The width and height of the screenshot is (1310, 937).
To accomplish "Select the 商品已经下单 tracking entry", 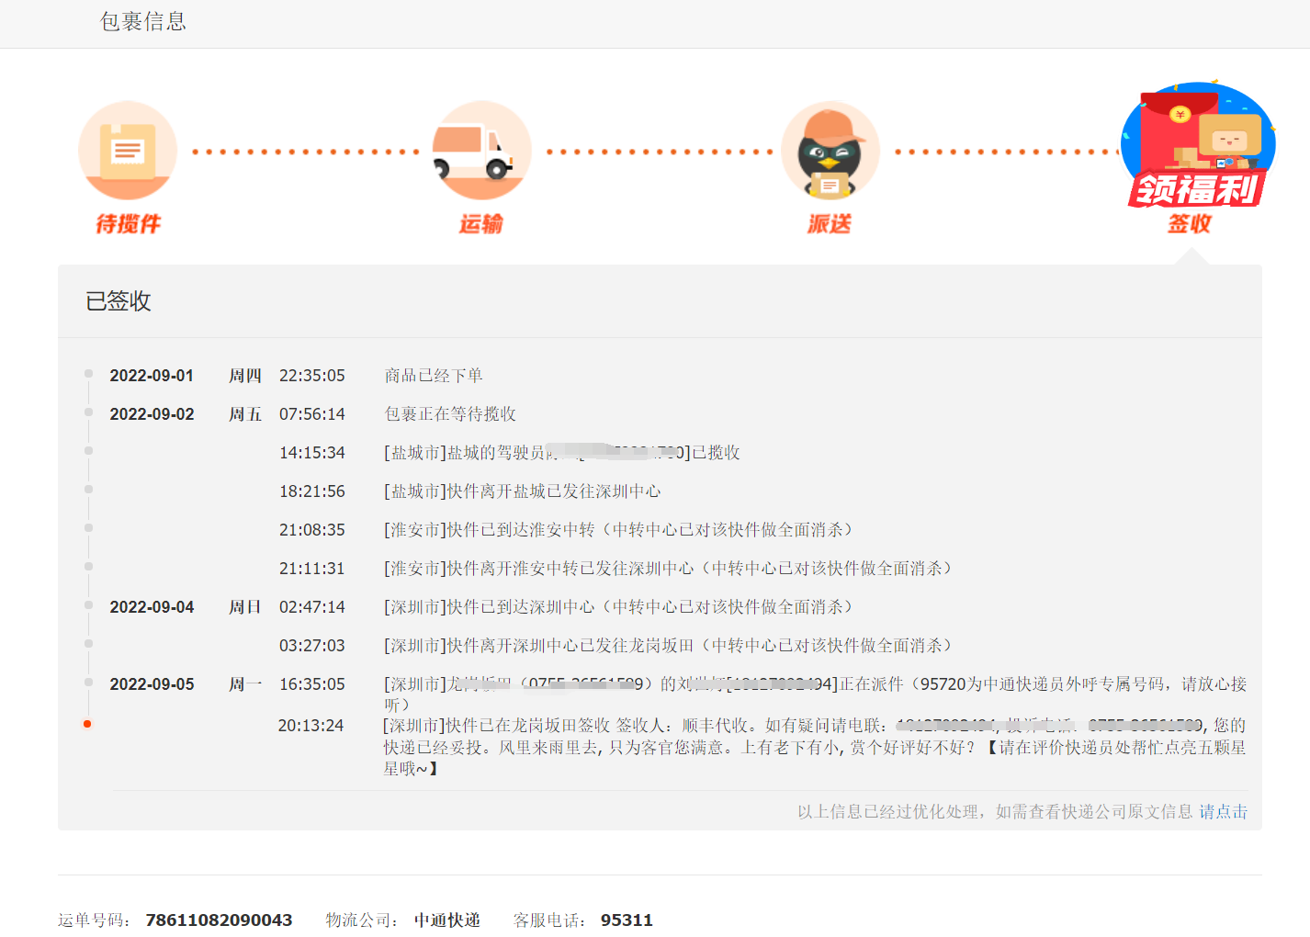I will coord(434,376).
